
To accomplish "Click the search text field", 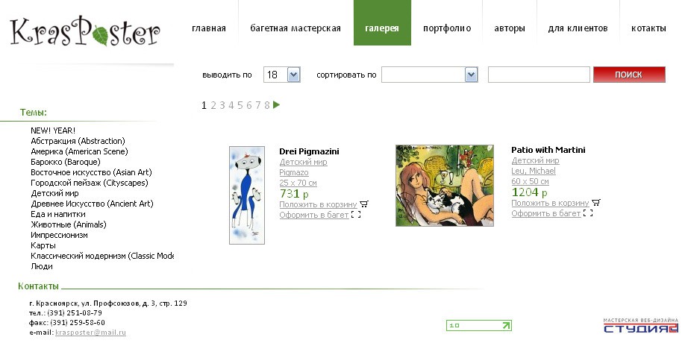I will pyautogui.click(x=539, y=75).
